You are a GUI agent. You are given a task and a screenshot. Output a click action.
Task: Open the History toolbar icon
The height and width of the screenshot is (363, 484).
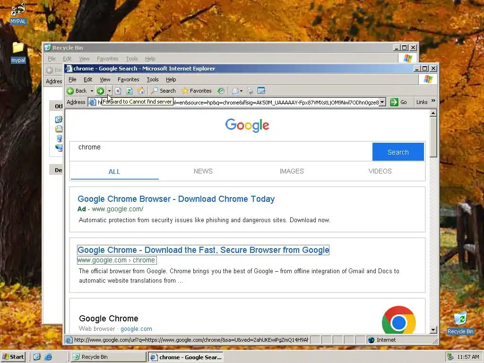[220, 91]
